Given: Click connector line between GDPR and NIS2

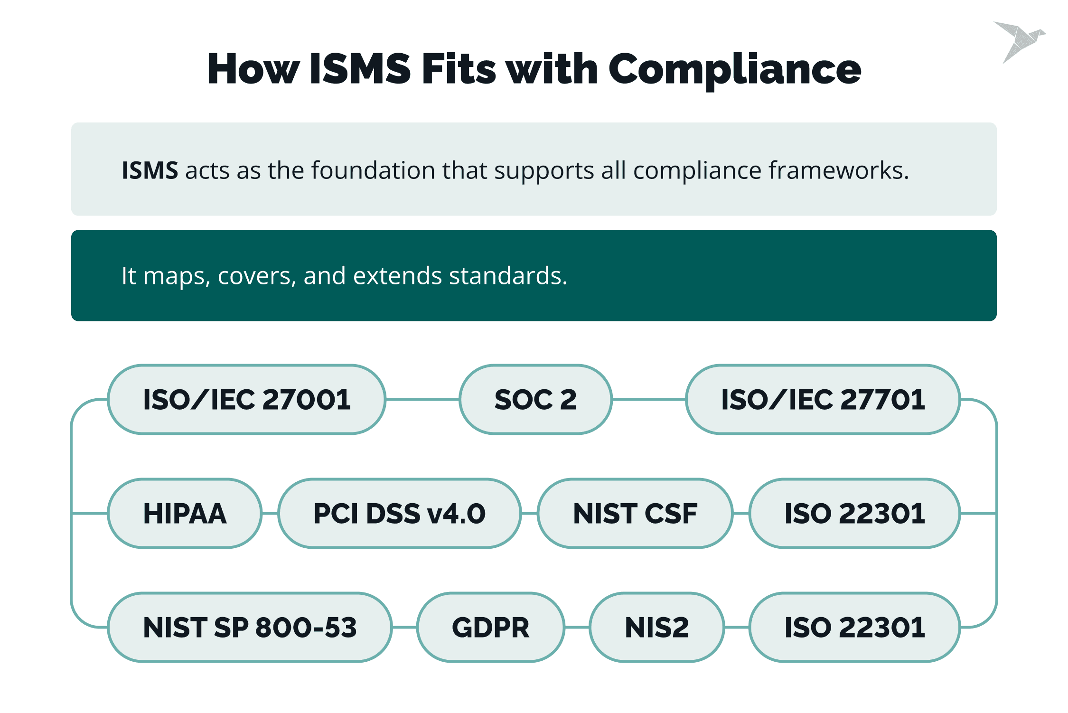Looking at the screenshot, I should [577, 628].
